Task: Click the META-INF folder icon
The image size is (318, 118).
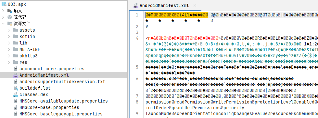Action: tap(16, 49)
